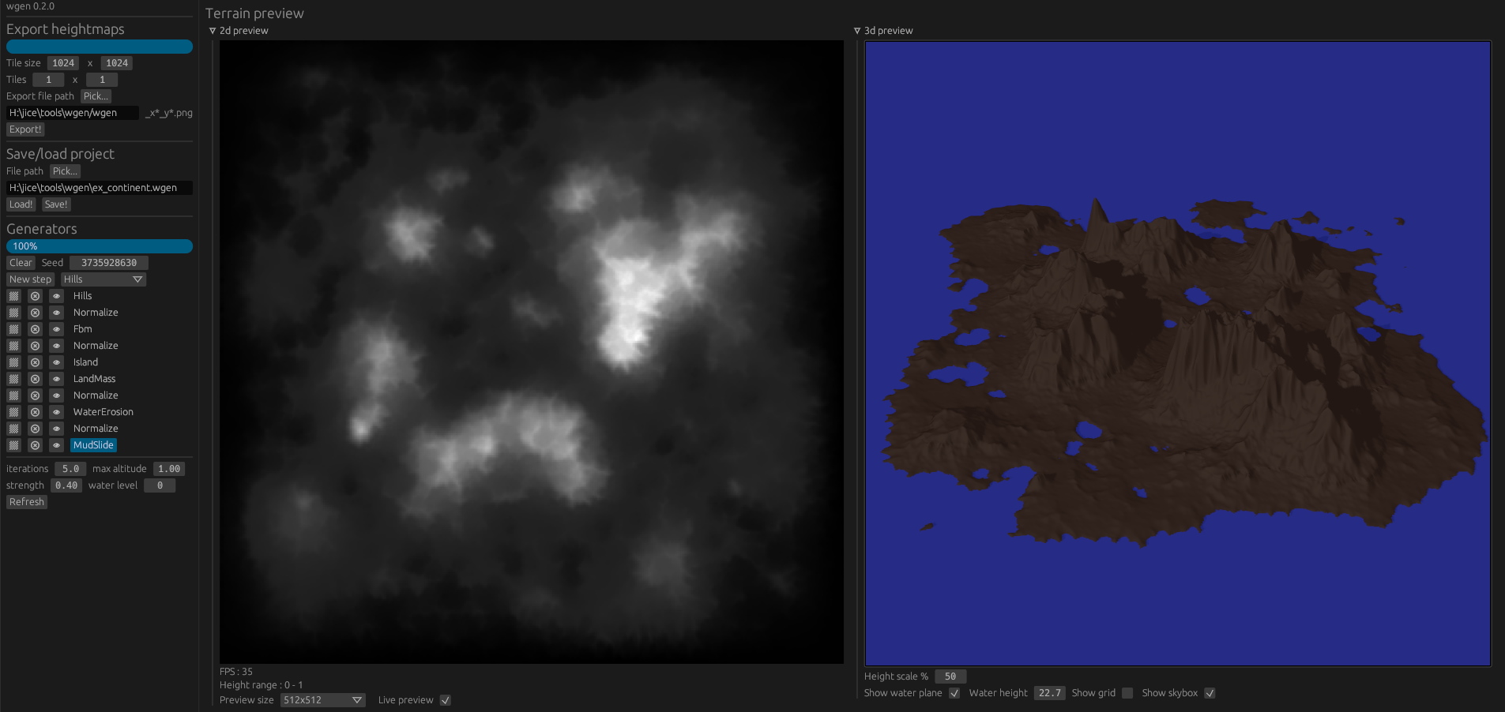Open the Preview size 512x512 dropdown
Image resolution: width=1505 pixels, height=712 pixels.
pyautogui.click(x=323, y=700)
